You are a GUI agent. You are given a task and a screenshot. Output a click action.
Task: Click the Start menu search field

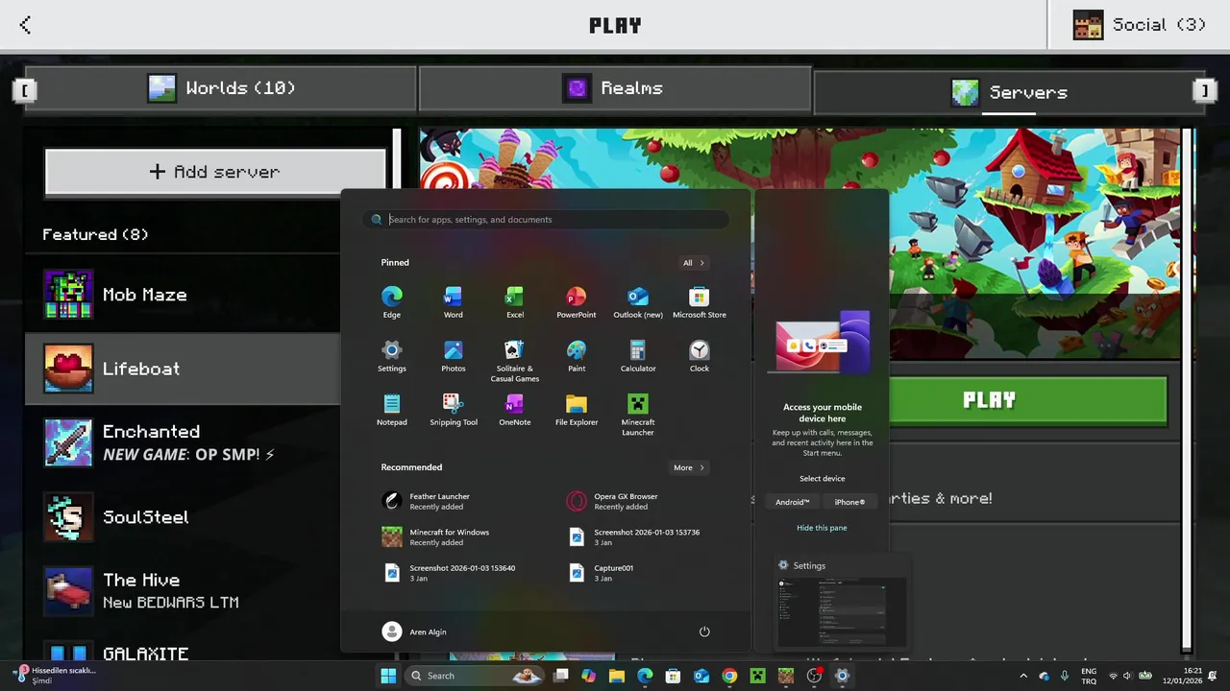pos(546,220)
